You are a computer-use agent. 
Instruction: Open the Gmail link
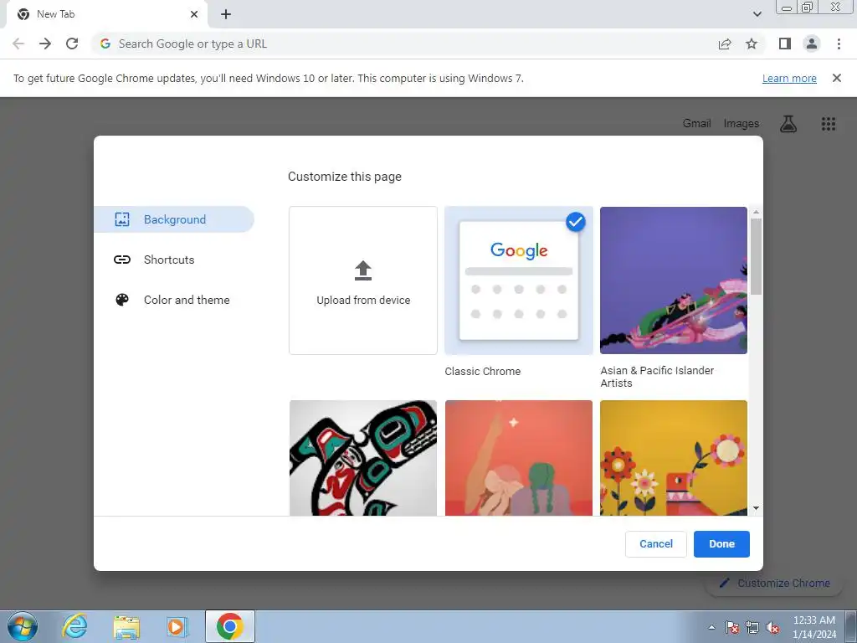(x=697, y=124)
